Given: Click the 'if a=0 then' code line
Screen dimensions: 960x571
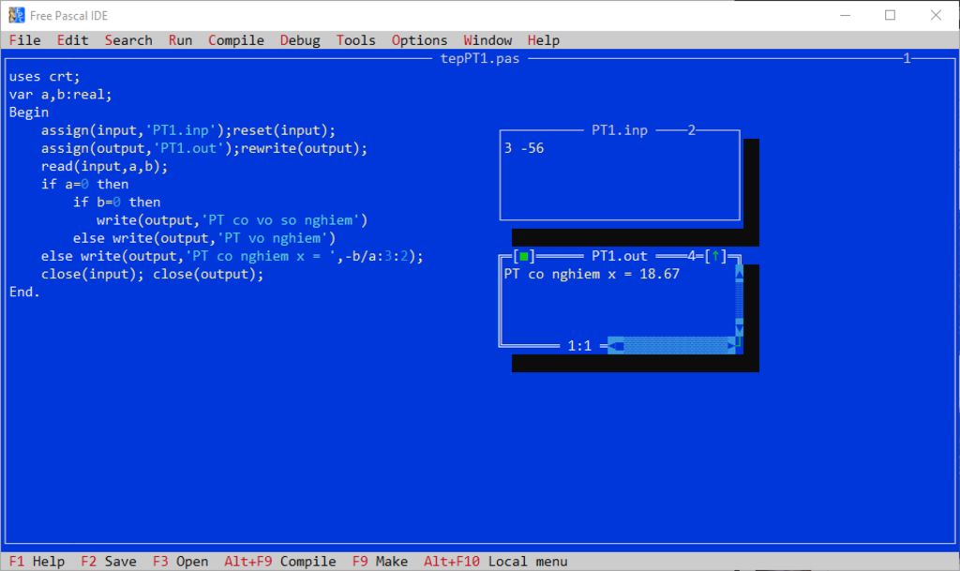Looking at the screenshot, I should click(x=84, y=184).
